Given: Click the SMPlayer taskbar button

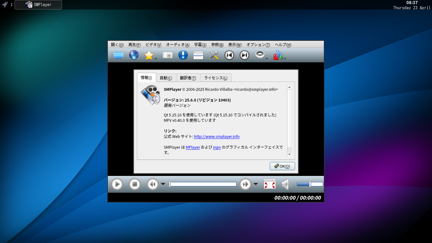Looking at the screenshot, I should pos(38,5).
